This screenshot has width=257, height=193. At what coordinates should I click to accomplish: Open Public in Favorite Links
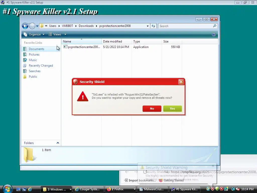pos(33,77)
